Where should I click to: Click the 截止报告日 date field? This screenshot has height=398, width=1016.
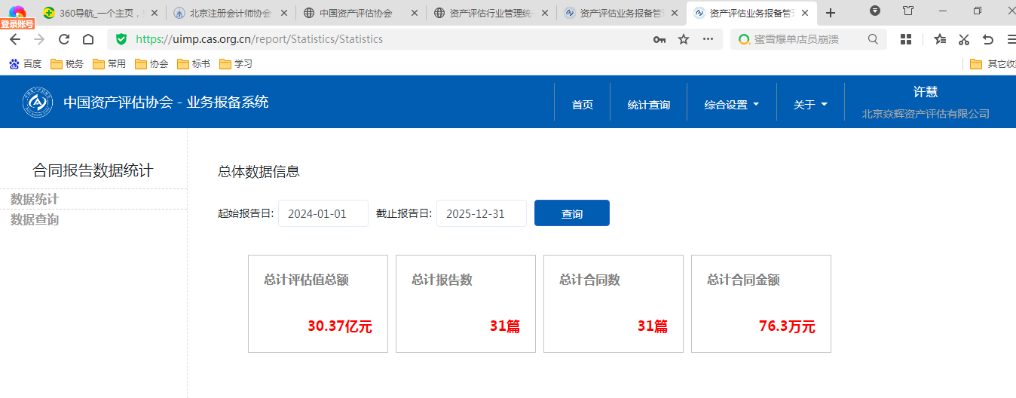481,213
